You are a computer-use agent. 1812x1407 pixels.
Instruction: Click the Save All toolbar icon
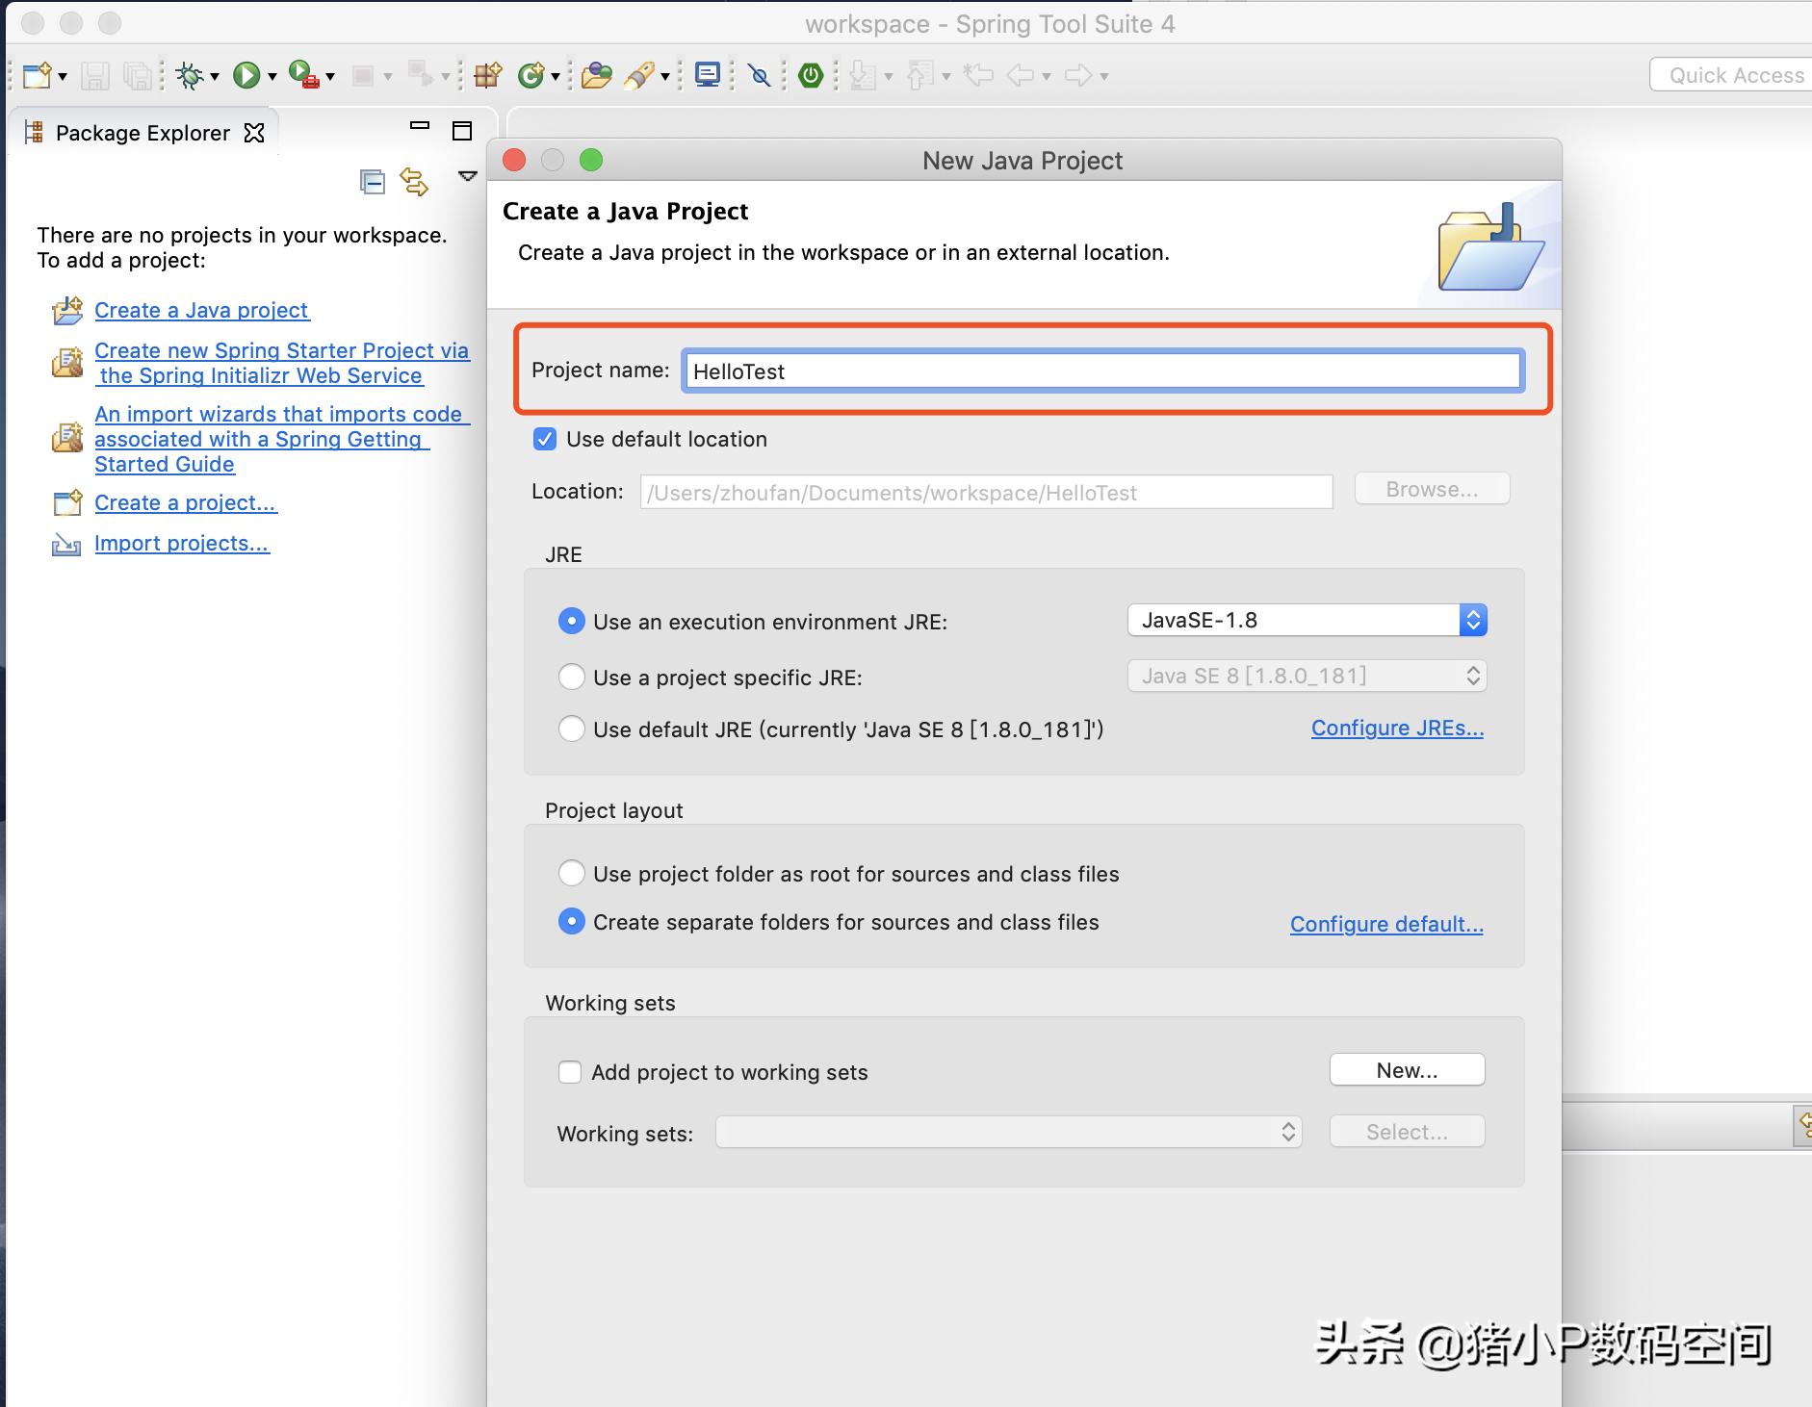pyautogui.click(x=138, y=75)
